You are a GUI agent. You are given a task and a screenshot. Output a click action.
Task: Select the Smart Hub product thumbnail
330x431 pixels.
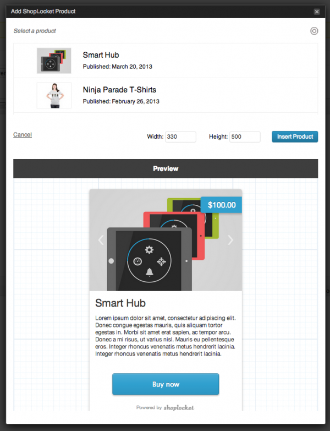pos(54,61)
